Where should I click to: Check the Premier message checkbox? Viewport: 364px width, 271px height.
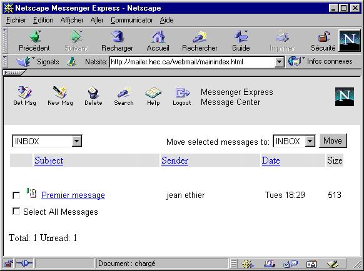(16, 195)
